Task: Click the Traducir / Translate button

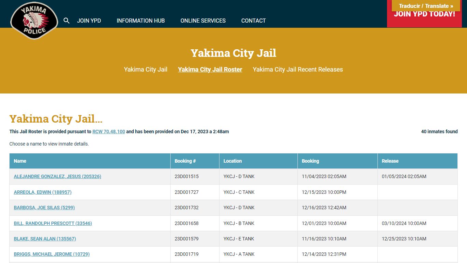Action: [x=426, y=6]
